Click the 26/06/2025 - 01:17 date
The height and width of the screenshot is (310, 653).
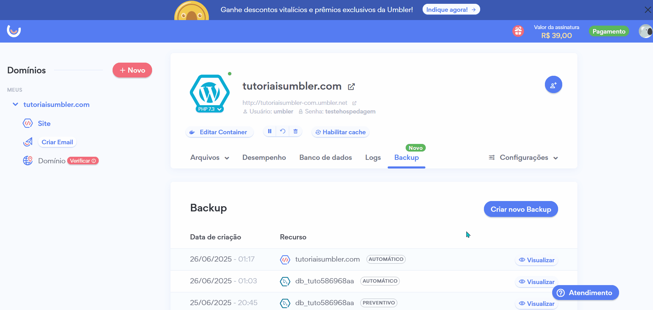point(222,259)
